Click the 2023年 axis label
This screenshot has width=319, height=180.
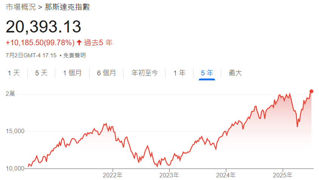pyautogui.click(x=169, y=175)
